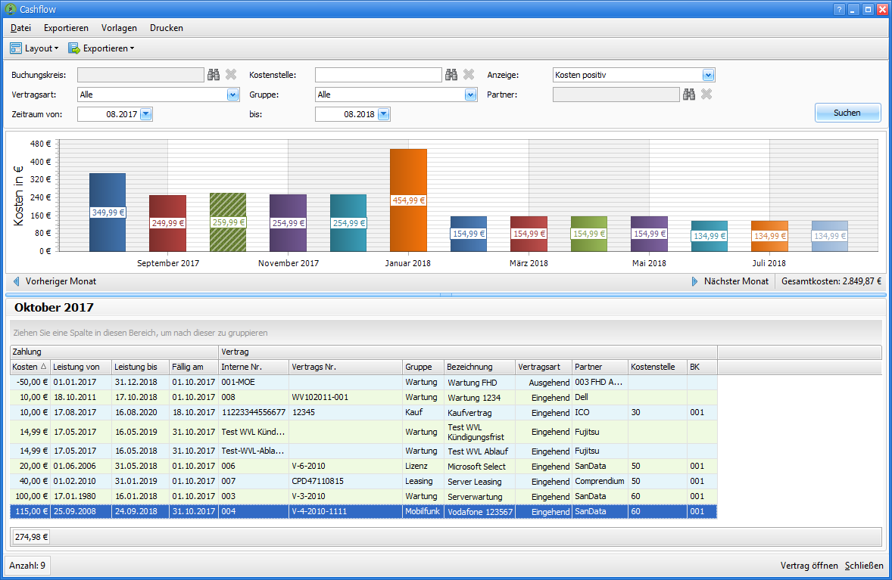Sort by Kosten column header
The height and width of the screenshot is (580, 892).
point(30,367)
